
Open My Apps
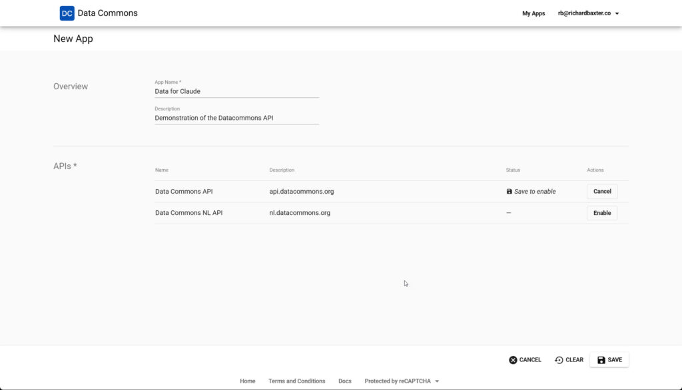coord(533,13)
